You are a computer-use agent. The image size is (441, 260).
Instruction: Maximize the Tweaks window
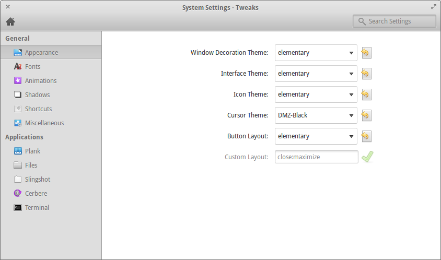click(x=433, y=7)
